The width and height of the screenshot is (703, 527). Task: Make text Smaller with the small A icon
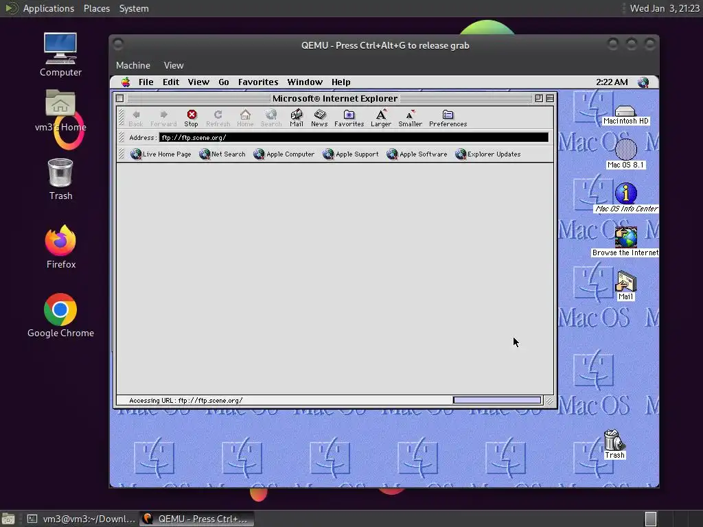410,118
